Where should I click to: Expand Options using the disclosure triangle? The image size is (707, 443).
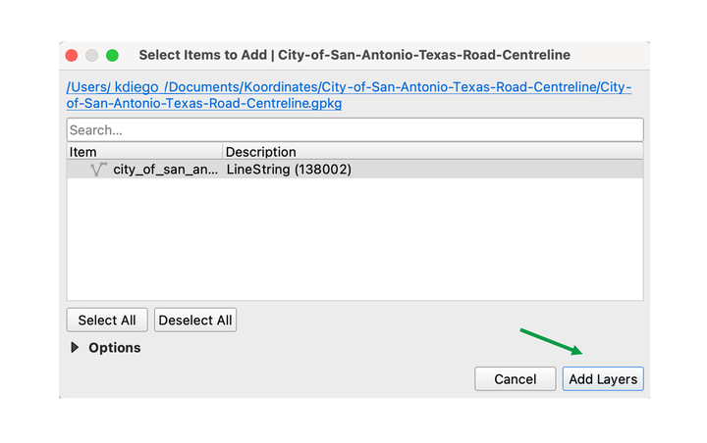(x=75, y=348)
